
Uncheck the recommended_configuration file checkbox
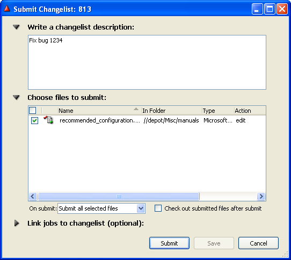point(35,120)
